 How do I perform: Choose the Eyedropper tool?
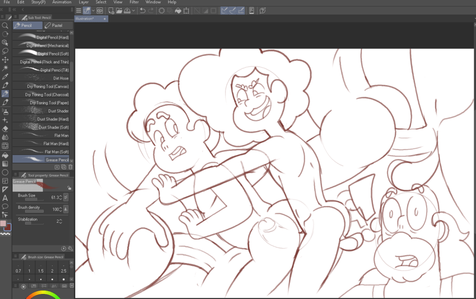pyautogui.click(x=5, y=77)
